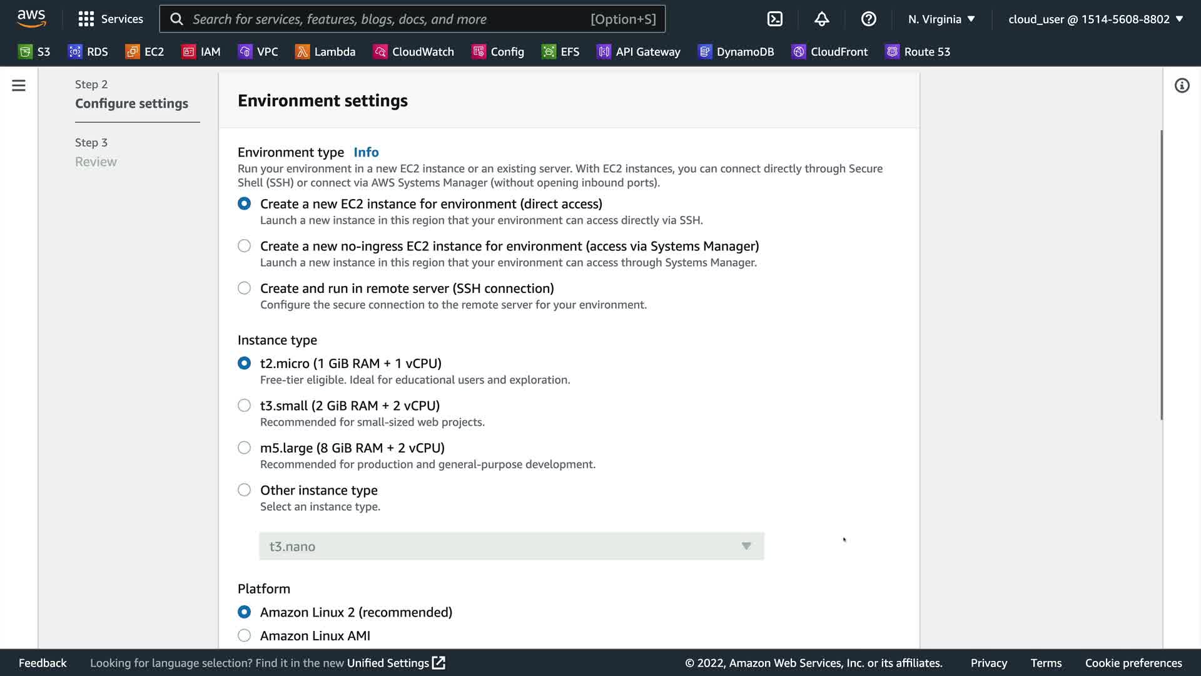Open the CloudShell terminal icon
1201x676 pixels.
point(774,19)
